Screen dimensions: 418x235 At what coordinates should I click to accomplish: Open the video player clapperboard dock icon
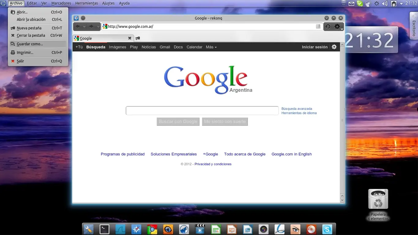pyautogui.click(x=200, y=229)
